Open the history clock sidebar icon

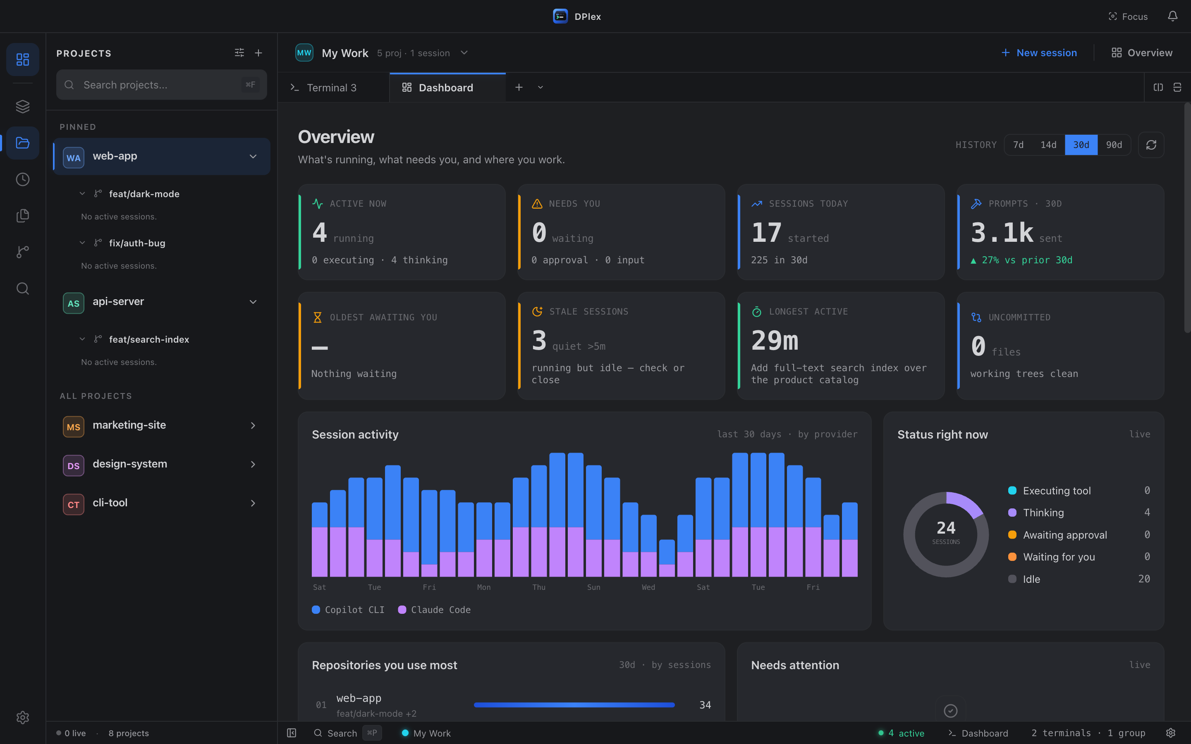(x=23, y=179)
